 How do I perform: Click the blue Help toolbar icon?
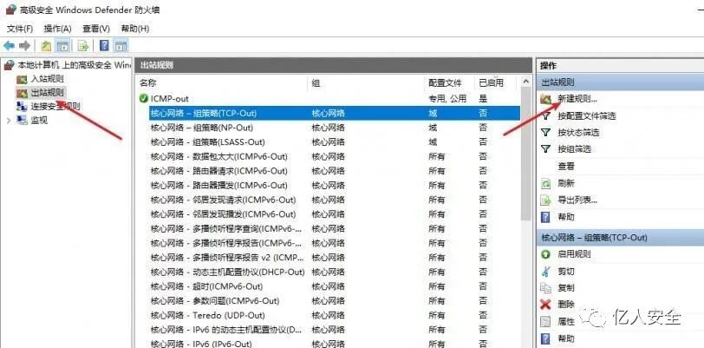tap(104, 45)
